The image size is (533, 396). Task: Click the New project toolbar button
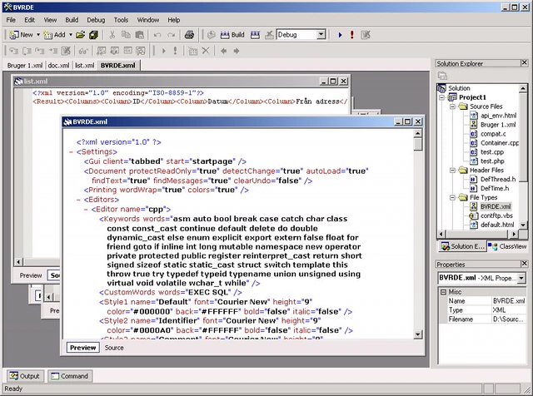(21, 35)
